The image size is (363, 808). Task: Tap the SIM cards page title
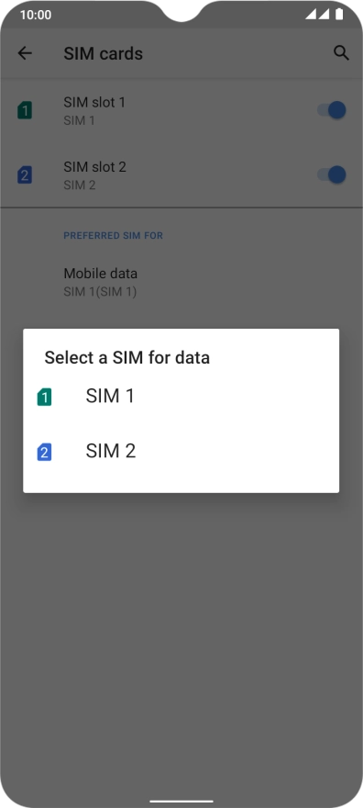(x=104, y=53)
